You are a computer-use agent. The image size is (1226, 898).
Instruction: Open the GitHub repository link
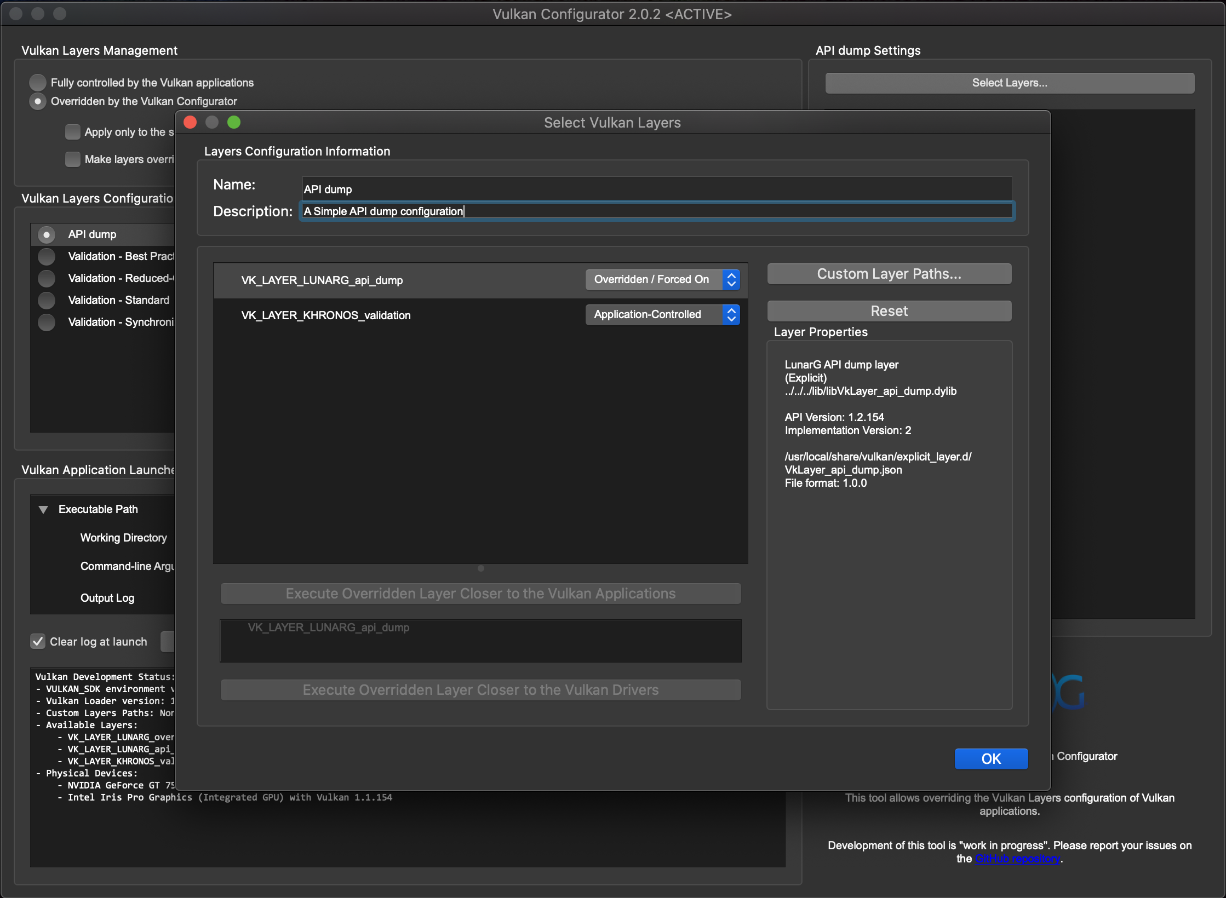(1017, 859)
